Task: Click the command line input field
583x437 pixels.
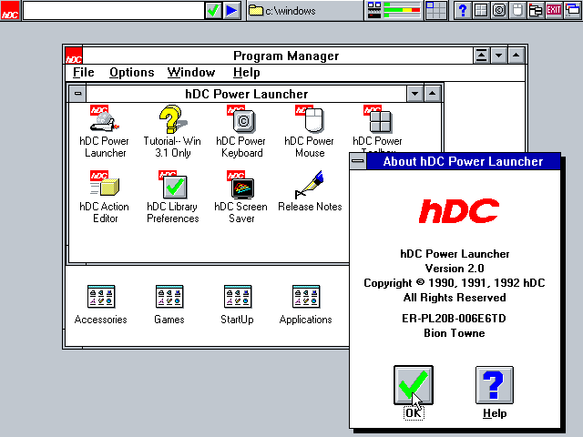Action: coord(113,10)
